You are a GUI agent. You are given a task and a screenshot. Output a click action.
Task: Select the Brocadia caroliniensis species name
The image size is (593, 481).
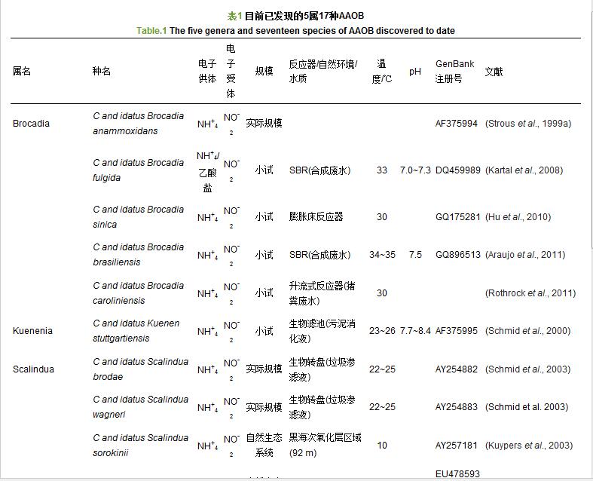point(138,293)
